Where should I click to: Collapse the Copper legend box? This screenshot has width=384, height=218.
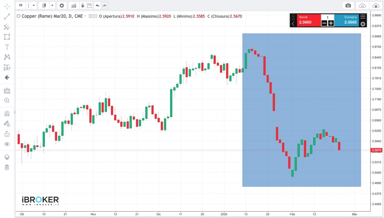click(19, 16)
